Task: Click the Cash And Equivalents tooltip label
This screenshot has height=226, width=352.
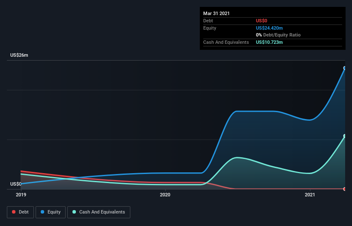Action: pyautogui.click(x=226, y=42)
